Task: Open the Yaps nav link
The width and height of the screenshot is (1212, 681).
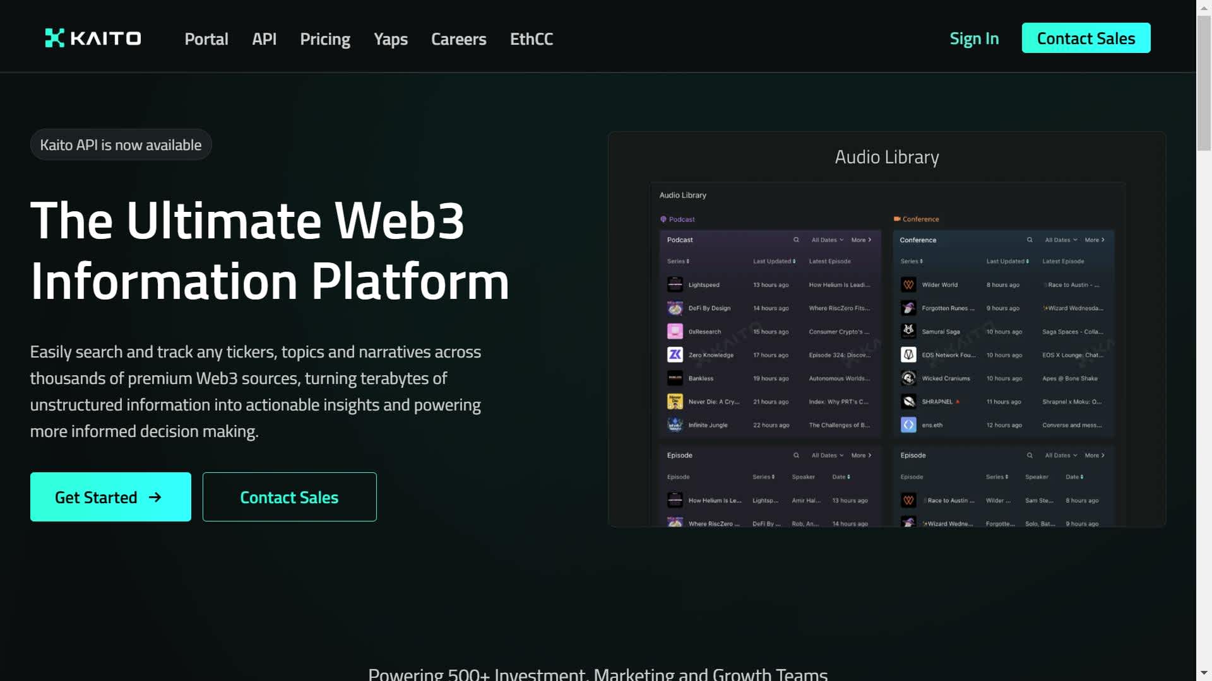Action: click(391, 39)
